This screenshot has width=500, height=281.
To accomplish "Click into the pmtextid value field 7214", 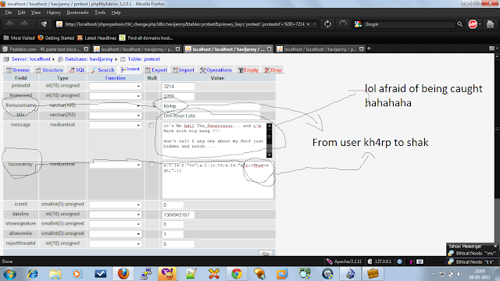I will pyautogui.click(x=178, y=87).
